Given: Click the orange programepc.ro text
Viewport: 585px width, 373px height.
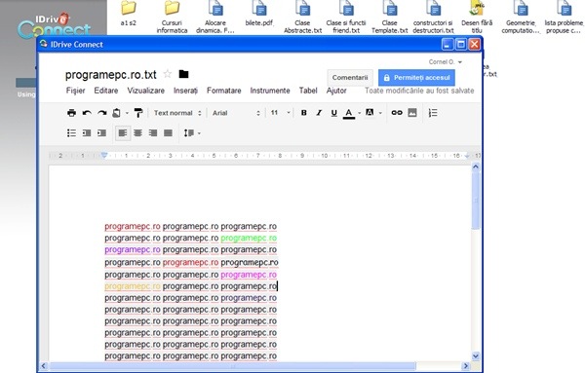Looking at the screenshot, I should (x=133, y=286).
